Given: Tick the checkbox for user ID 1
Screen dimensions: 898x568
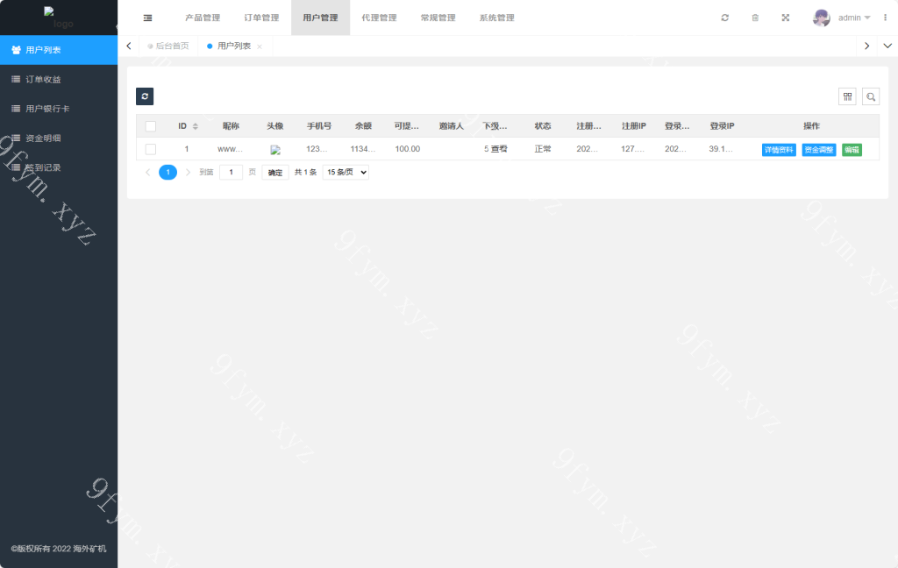Looking at the screenshot, I should pos(151,149).
